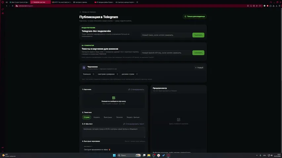Focus the new OpenAI API key field

(166, 53)
